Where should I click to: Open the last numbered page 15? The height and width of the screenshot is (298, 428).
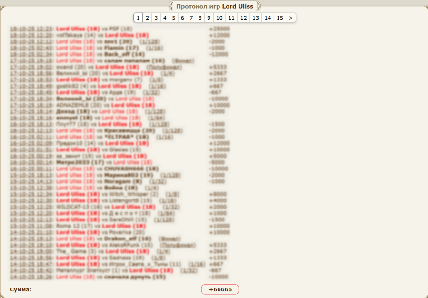point(280,18)
